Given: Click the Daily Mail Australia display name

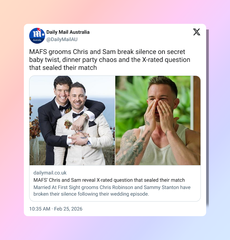Looking at the screenshot, I should pos(68,32).
